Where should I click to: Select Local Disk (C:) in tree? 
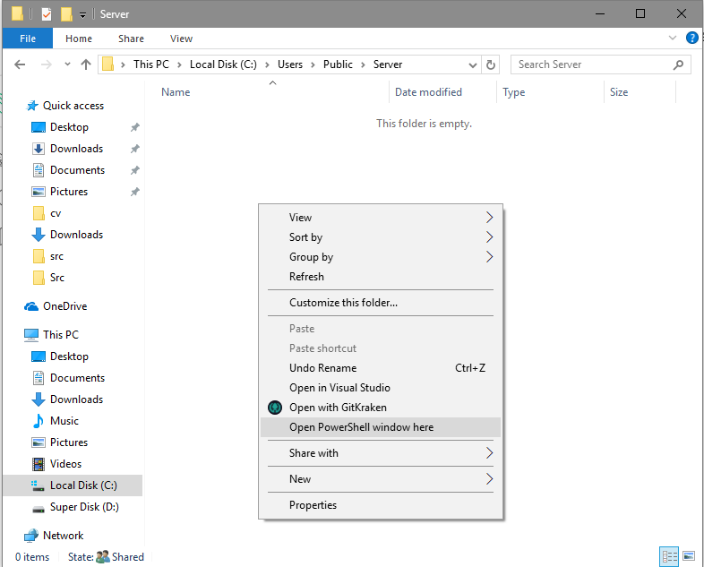(x=83, y=485)
